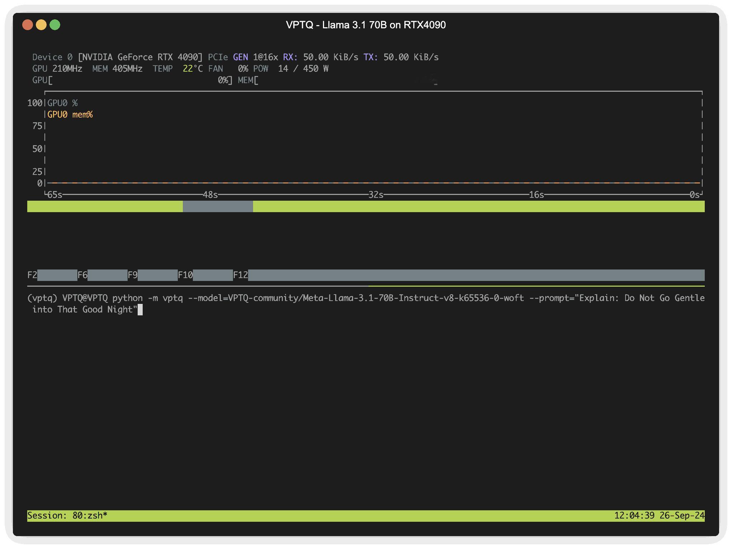The height and width of the screenshot is (549, 732).
Task: Click the F12 function key entry
Action: point(469,275)
